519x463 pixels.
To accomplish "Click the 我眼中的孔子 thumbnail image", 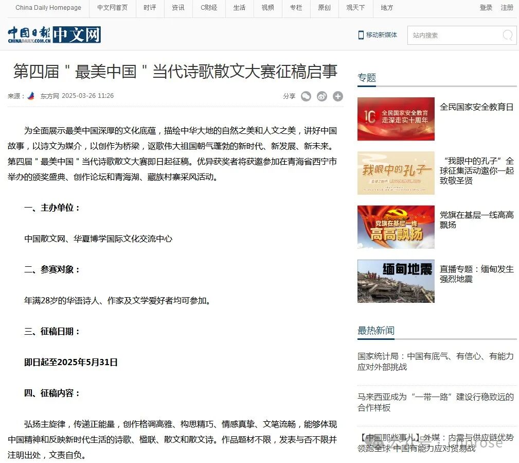I will tap(396, 173).
